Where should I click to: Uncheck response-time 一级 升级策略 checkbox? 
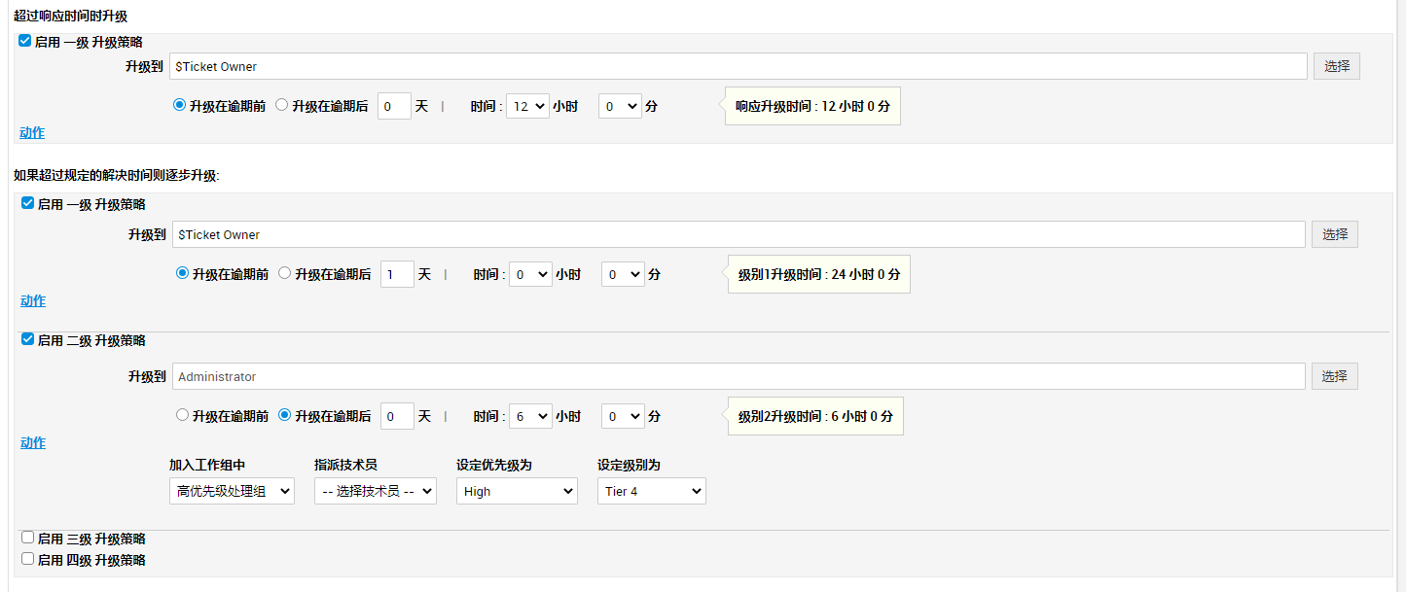click(25, 41)
